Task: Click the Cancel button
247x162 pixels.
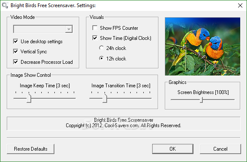Action: pyautogui.click(x=220, y=149)
